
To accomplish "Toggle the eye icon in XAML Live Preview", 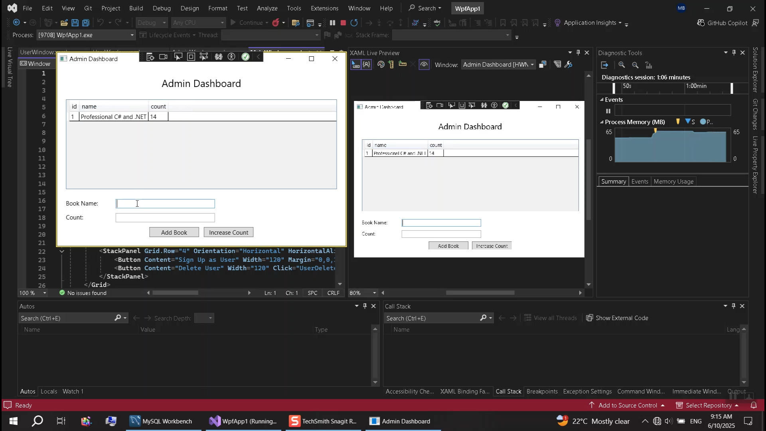I will (424, 64).
